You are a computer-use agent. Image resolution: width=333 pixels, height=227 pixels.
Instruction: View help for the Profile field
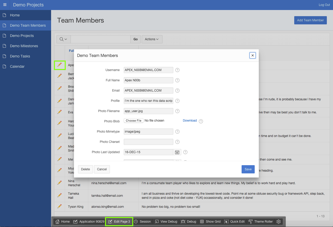point(177,101)
